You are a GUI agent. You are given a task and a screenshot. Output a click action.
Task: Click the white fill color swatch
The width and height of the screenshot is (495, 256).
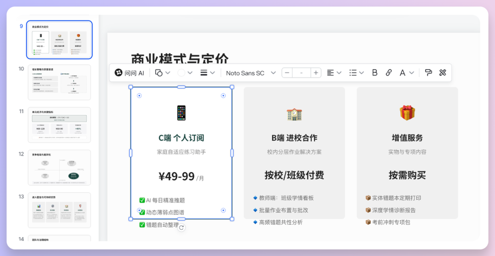point(181,73)
